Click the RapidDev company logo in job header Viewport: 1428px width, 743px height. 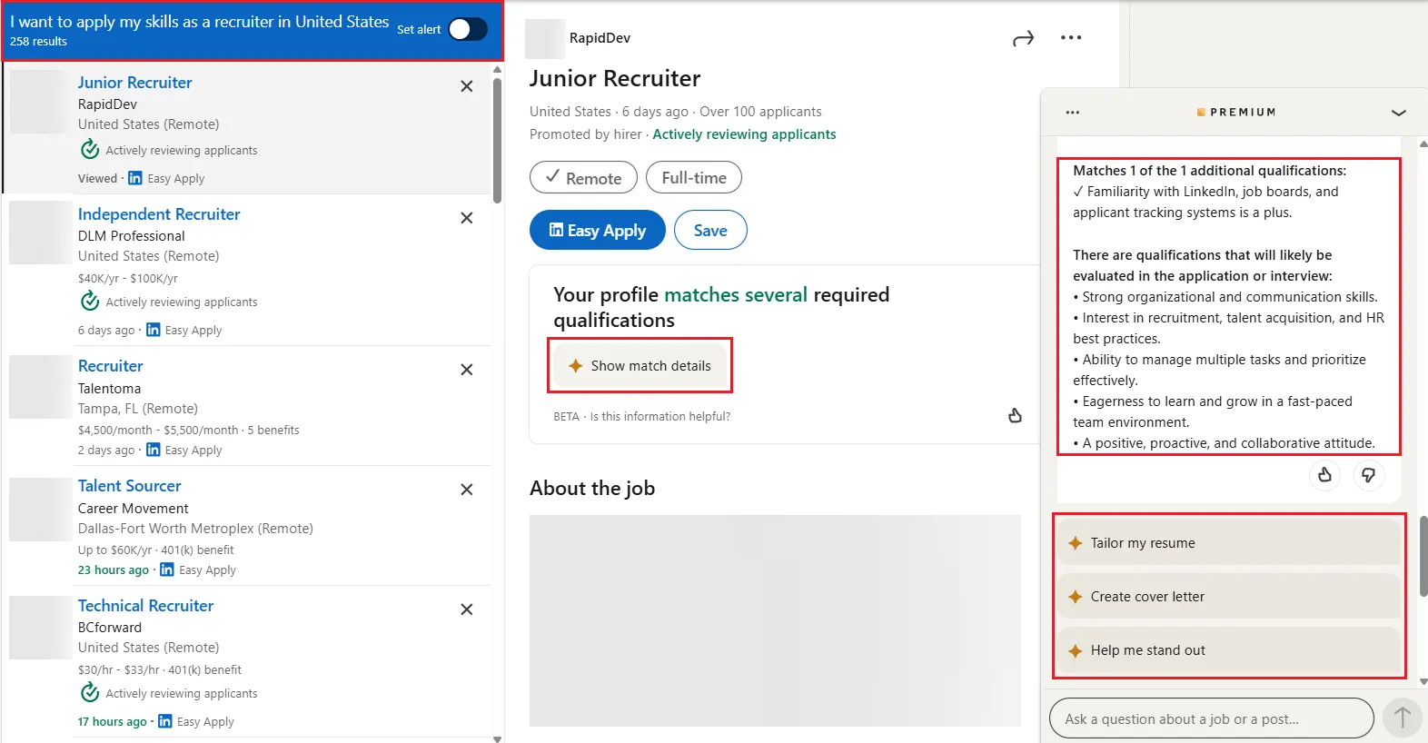(x=545, y=38)
